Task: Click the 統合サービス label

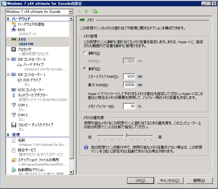Action: [27, 150]
